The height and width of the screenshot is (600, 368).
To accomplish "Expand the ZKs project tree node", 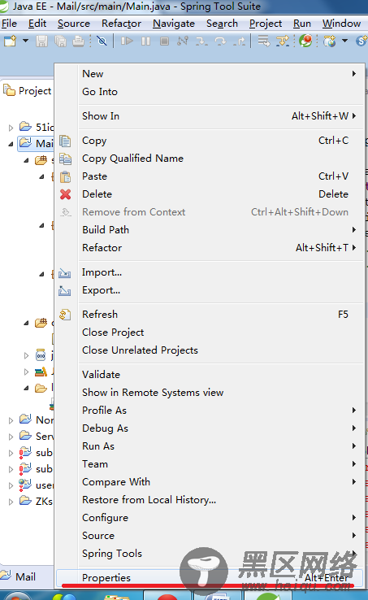I will (11, 502).
